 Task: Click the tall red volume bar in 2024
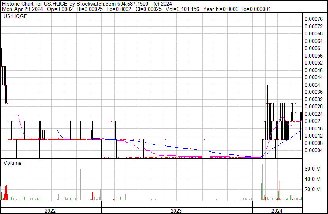(279, 190)
